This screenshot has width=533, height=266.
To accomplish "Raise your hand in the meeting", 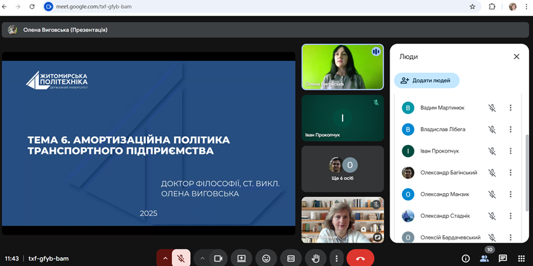I will 315,258.
